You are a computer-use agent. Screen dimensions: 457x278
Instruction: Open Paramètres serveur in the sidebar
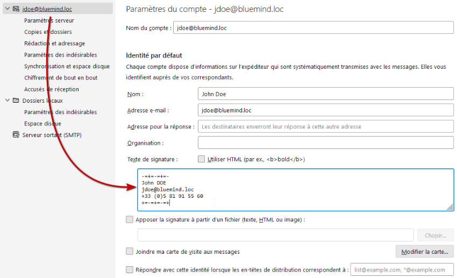click(x=49, y=20)
